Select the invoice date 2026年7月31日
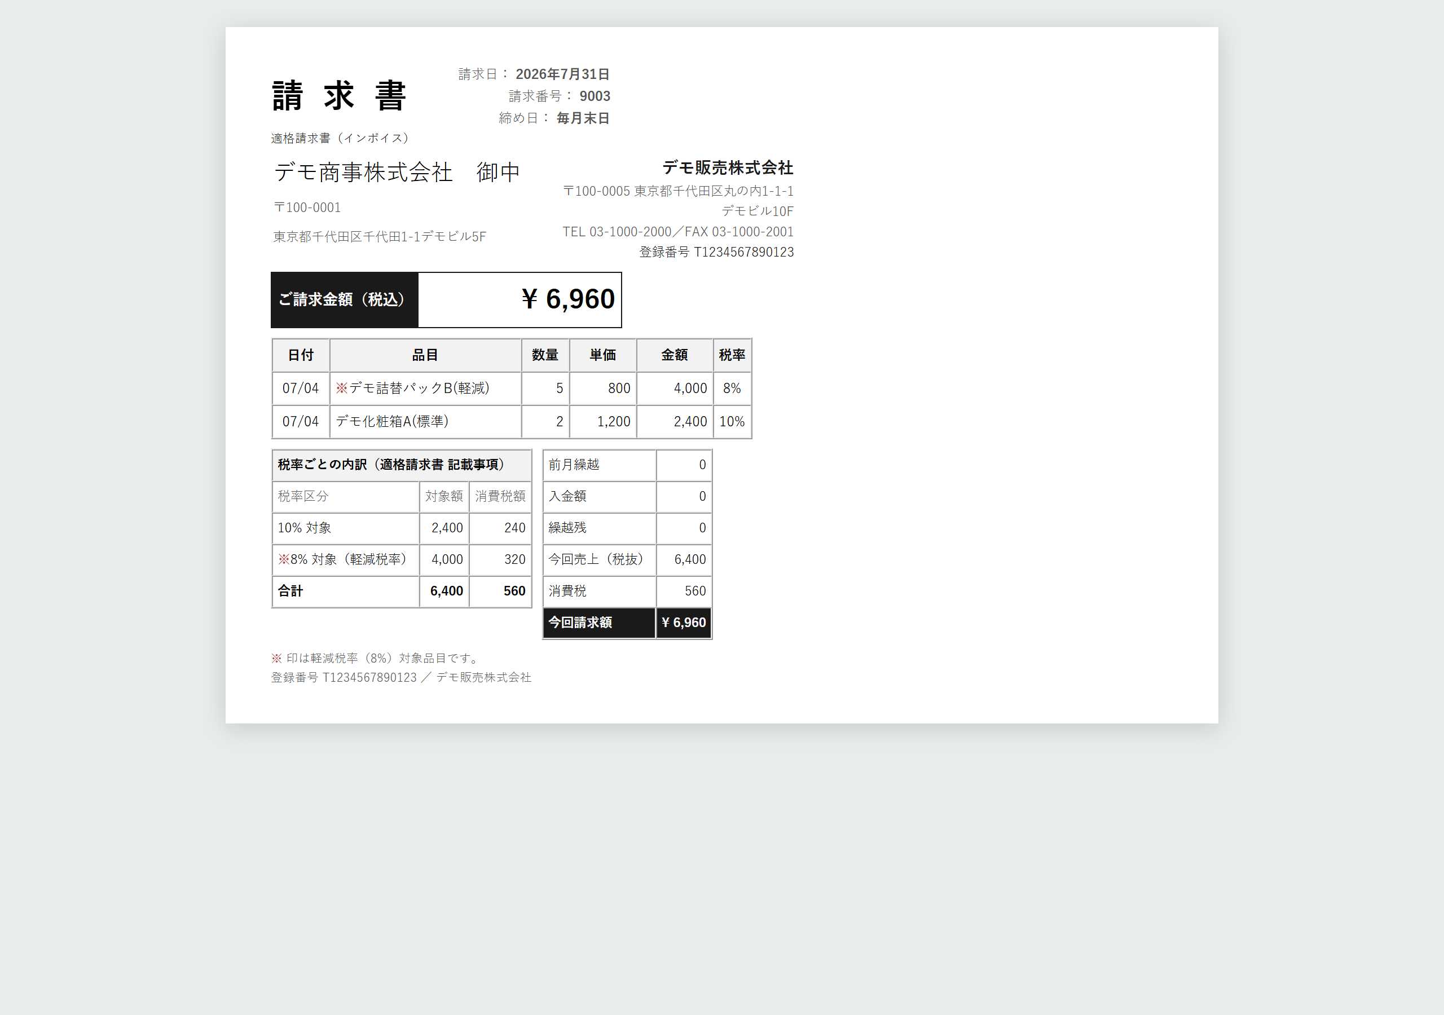This screenshot has width=1444, height=1015. pos(562,74)
